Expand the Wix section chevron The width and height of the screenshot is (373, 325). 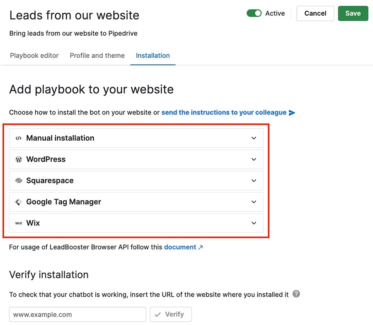pos(254,223)
